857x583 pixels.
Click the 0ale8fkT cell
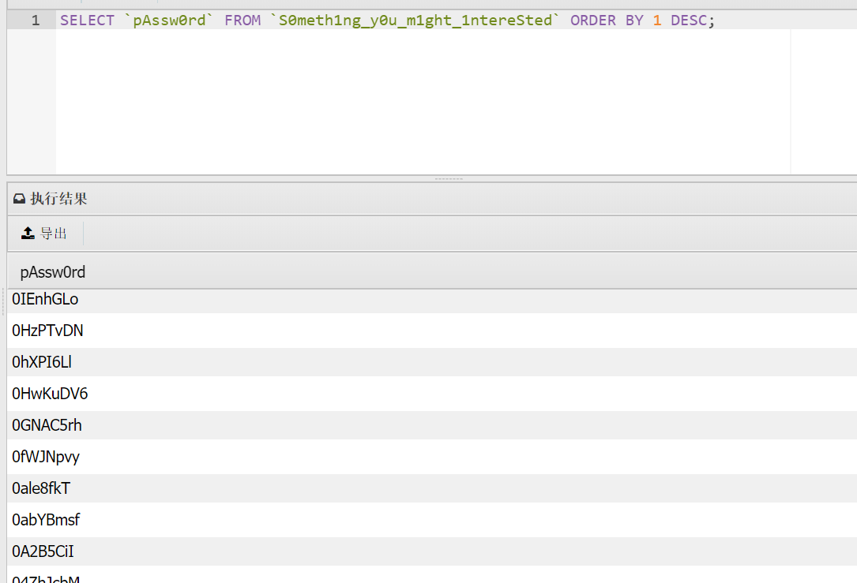[x=41, y=488]
